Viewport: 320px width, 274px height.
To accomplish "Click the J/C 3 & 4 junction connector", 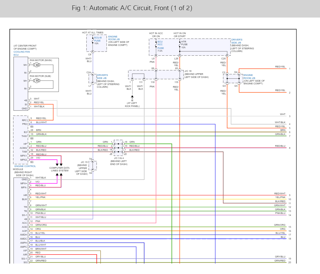I will click(119, 147).
